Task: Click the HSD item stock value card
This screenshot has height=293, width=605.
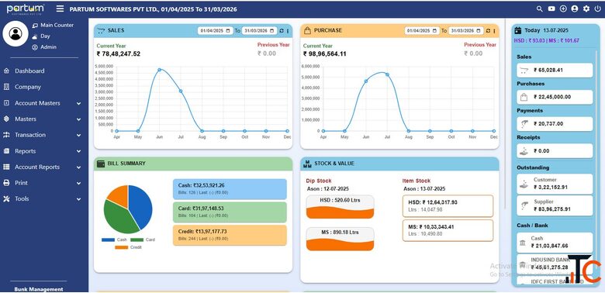Action: coord(448,206)
